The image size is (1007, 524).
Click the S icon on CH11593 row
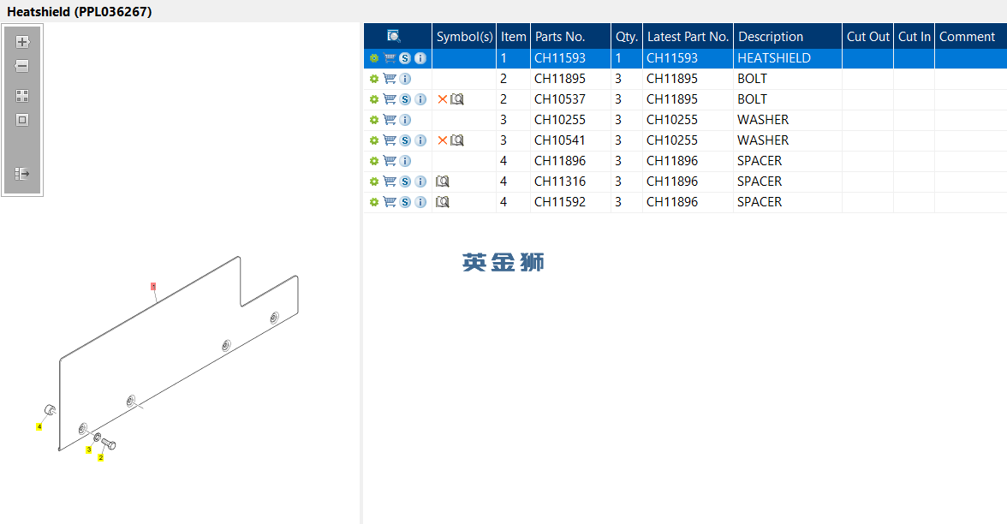click(x=404, y=58)
